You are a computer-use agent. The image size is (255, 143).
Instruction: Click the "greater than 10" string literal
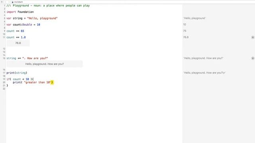point(37,82)
